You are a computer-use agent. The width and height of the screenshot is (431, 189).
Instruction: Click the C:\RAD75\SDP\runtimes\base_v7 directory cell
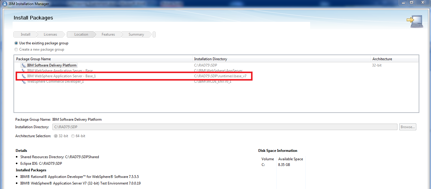pyautogui.click(x=220, y=76)
